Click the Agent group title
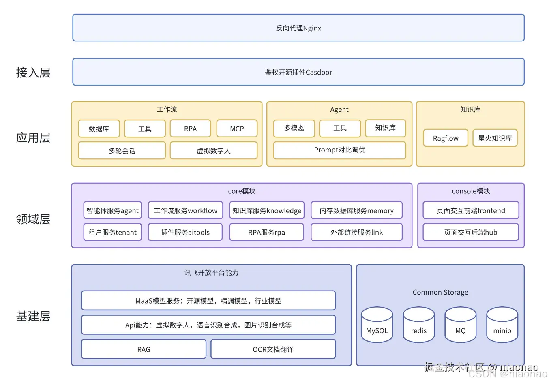The image size is (549, 383). pyautogui.click(x=339, y=109)
